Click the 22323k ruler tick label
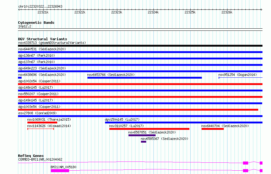This screenshot has width=271, height=174. pos(117,12)
